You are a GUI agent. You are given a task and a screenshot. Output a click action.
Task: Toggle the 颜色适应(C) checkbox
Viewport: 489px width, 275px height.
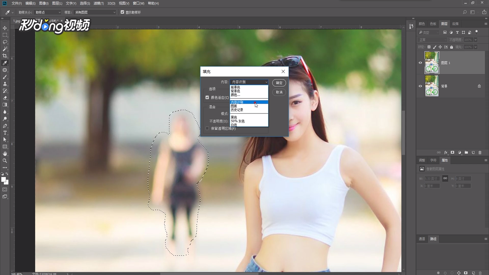(207, 97)
